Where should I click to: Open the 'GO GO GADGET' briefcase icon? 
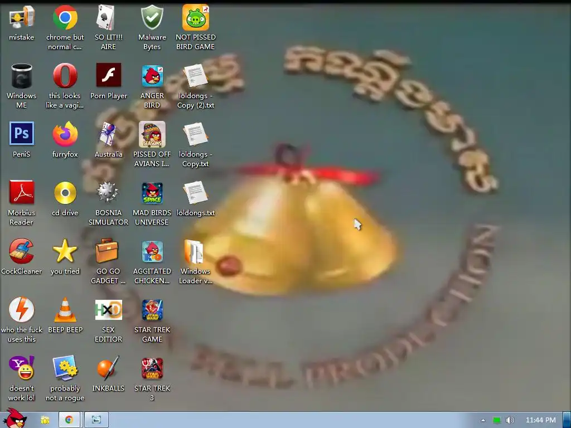click(107, 251)
